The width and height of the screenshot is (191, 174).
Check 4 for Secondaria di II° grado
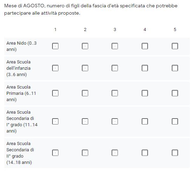pos(145,153)
